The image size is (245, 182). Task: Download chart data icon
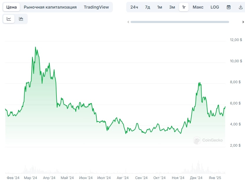pyautogui.click(x=241, y=7)
